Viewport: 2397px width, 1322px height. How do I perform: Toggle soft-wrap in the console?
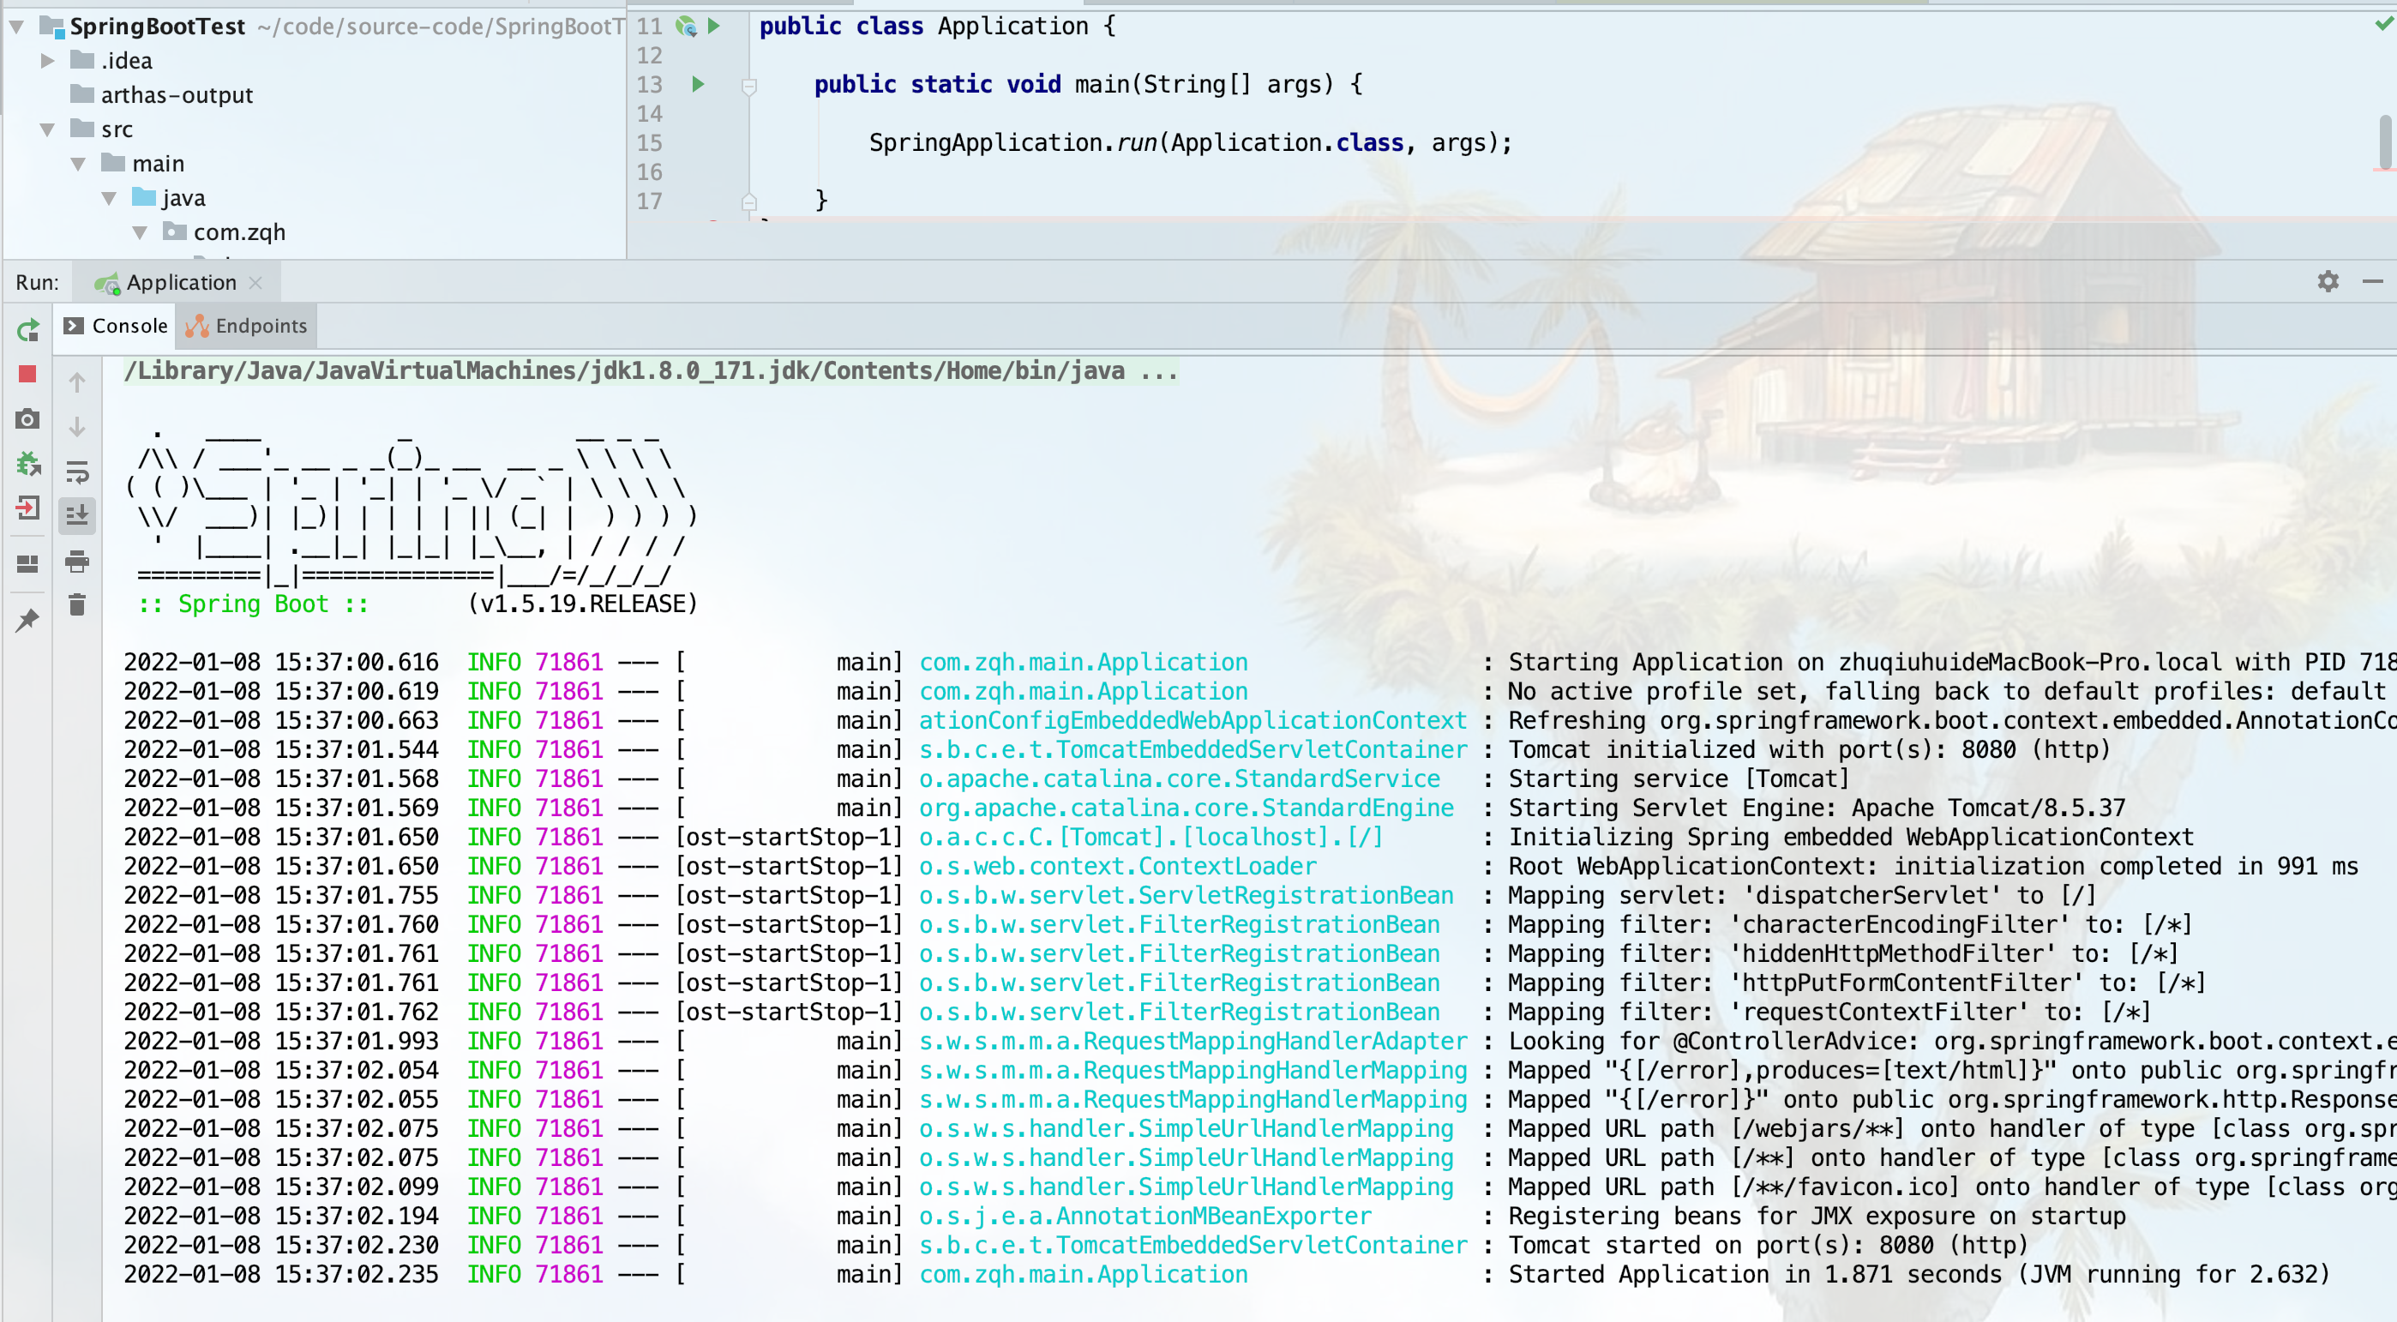[x=77, y=472]
